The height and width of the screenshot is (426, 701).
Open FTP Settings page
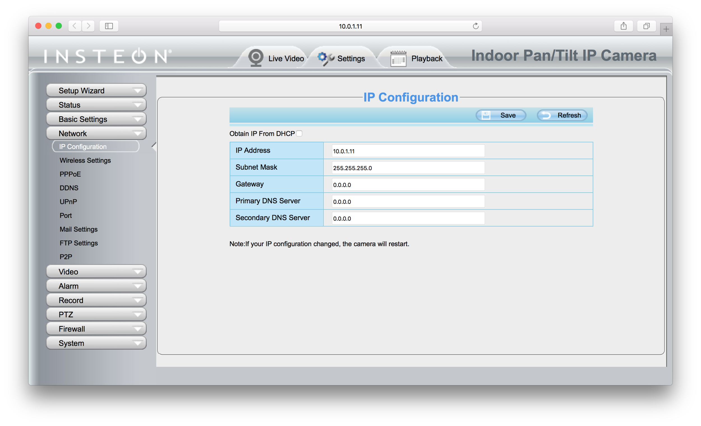[x=79, y=243]
